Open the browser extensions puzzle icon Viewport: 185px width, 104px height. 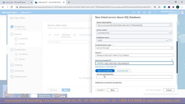coord(173,7)
